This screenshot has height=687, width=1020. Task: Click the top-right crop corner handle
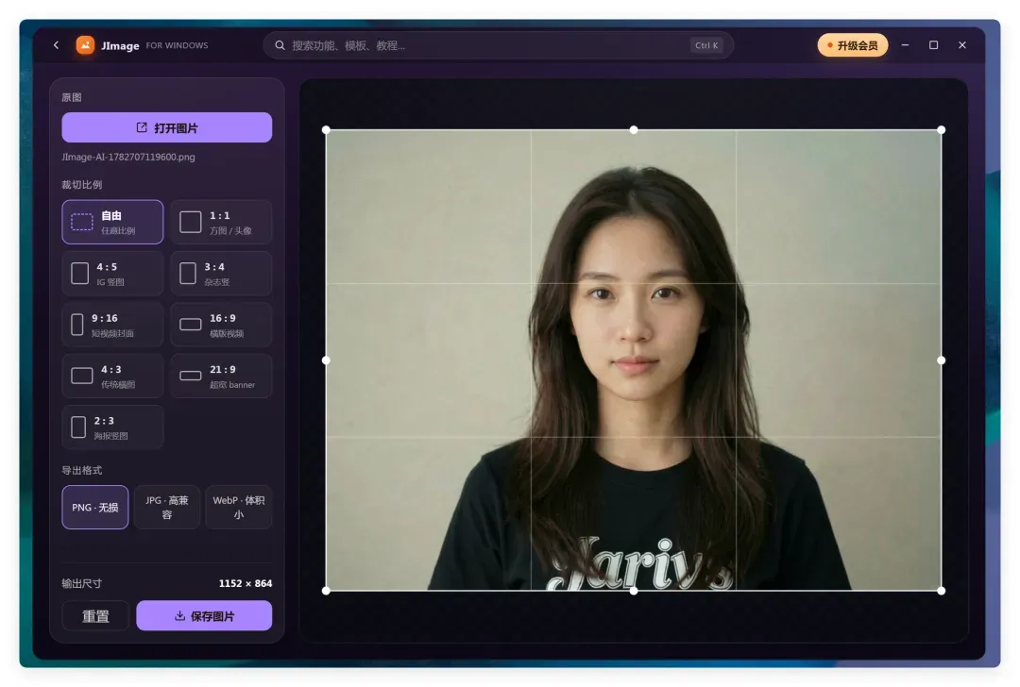coord(942,130)
